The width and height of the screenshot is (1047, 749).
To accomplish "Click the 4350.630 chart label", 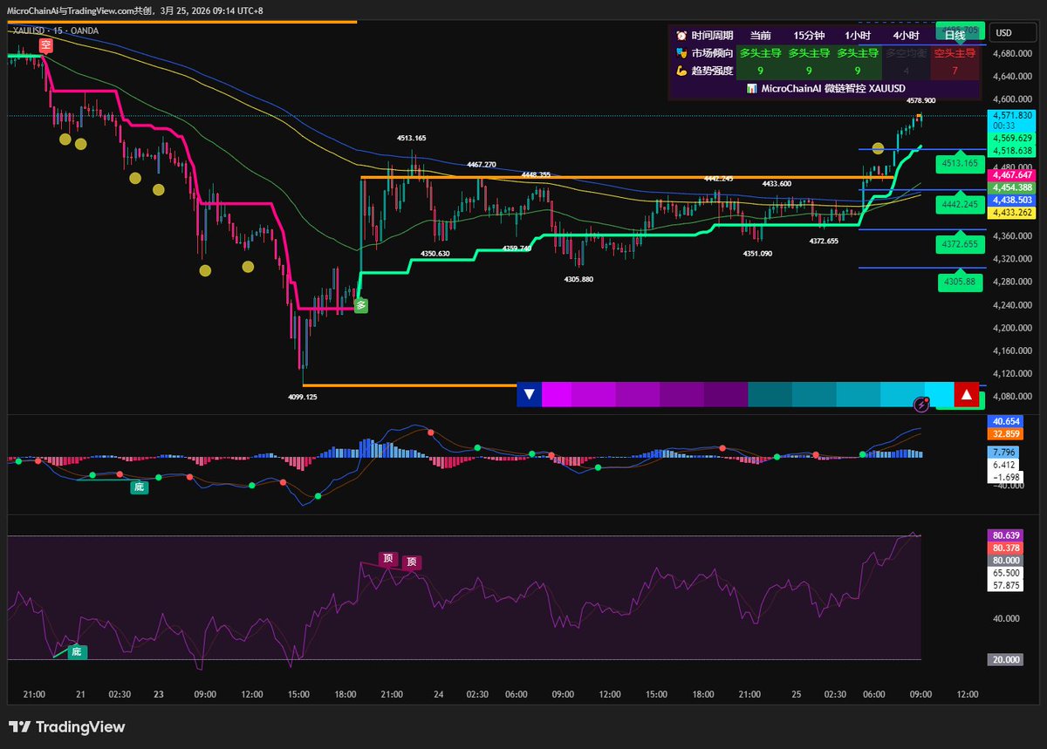I will 435,253.
